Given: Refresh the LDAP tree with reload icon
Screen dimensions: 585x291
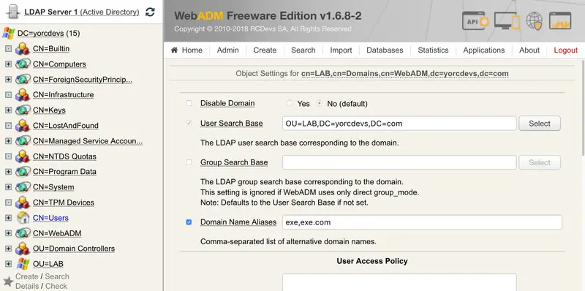Looking at the screenshot, I should [150, 12].
